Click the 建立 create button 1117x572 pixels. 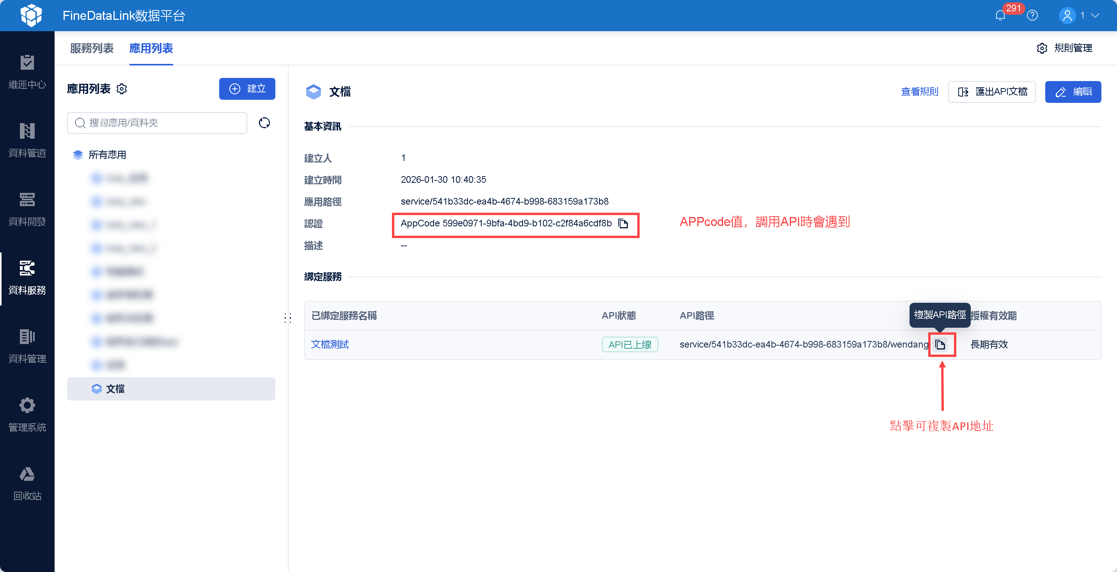click(247, 89)
